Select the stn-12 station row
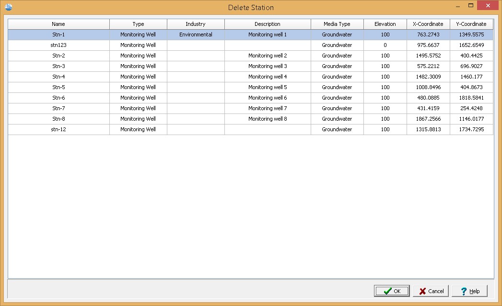The width and height of the screenshot is (502, 306). click(58, 129)
